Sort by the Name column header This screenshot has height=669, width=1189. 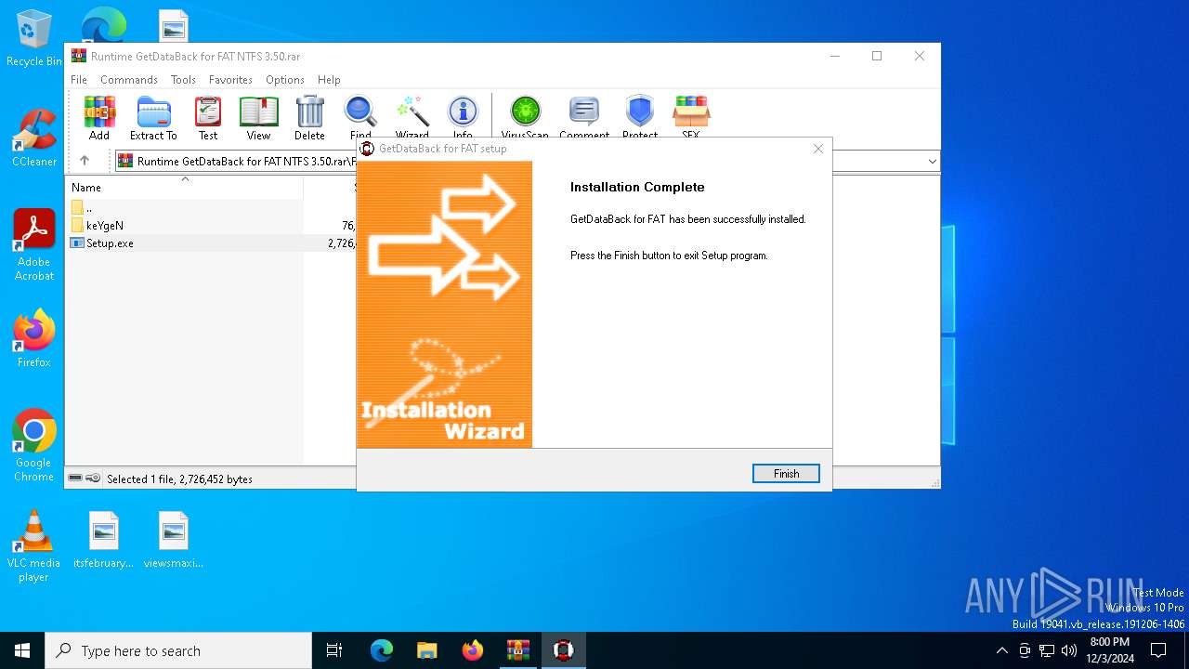pyautogui.click(x=186, y=187)
